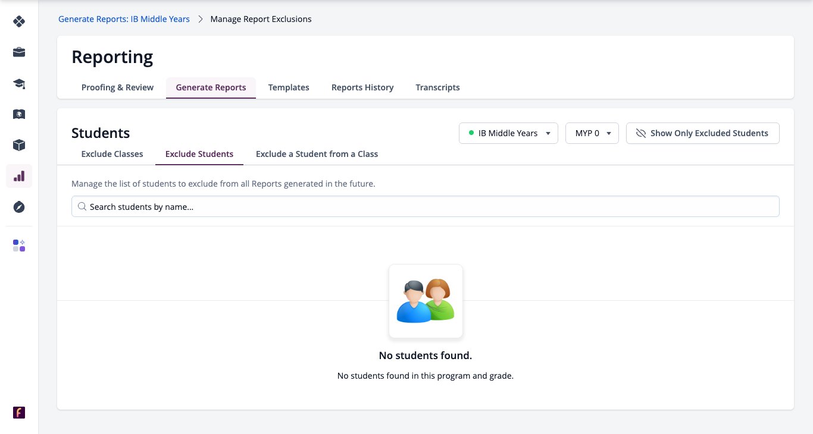Open the MYP 0 grade dropdown
813x434 pixels.
(x=592, y=133)
